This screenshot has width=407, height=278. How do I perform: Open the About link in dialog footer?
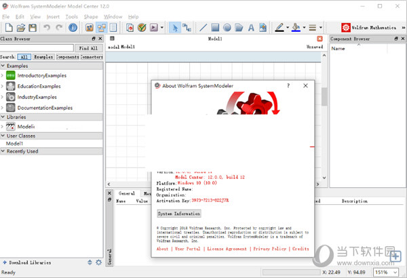(x=163, y=249)
